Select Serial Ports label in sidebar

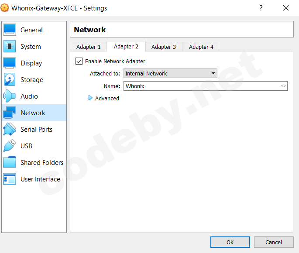[x=36, y=130]
